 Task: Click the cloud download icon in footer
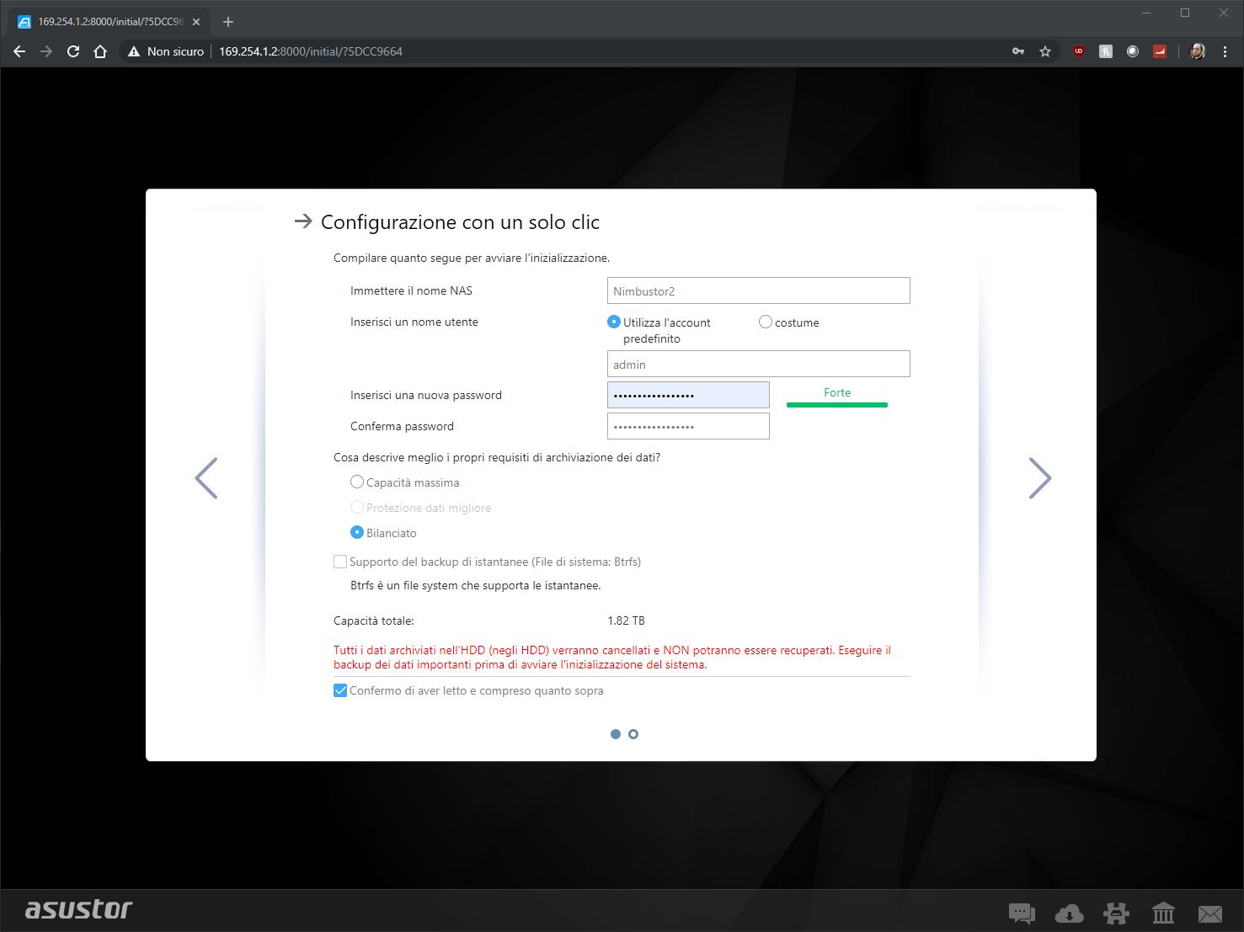tap(1069, 913)
